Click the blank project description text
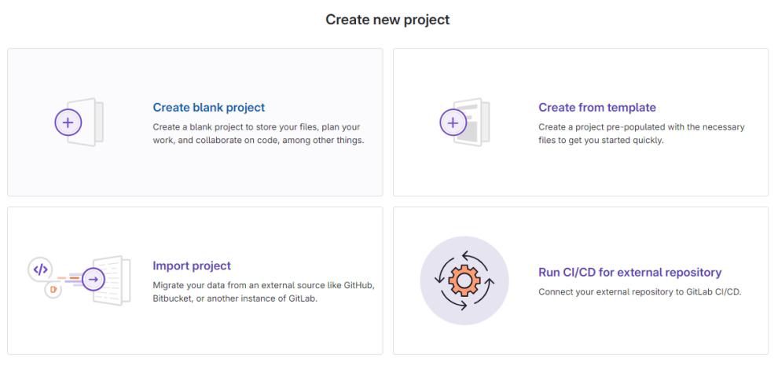 [258, 134]
